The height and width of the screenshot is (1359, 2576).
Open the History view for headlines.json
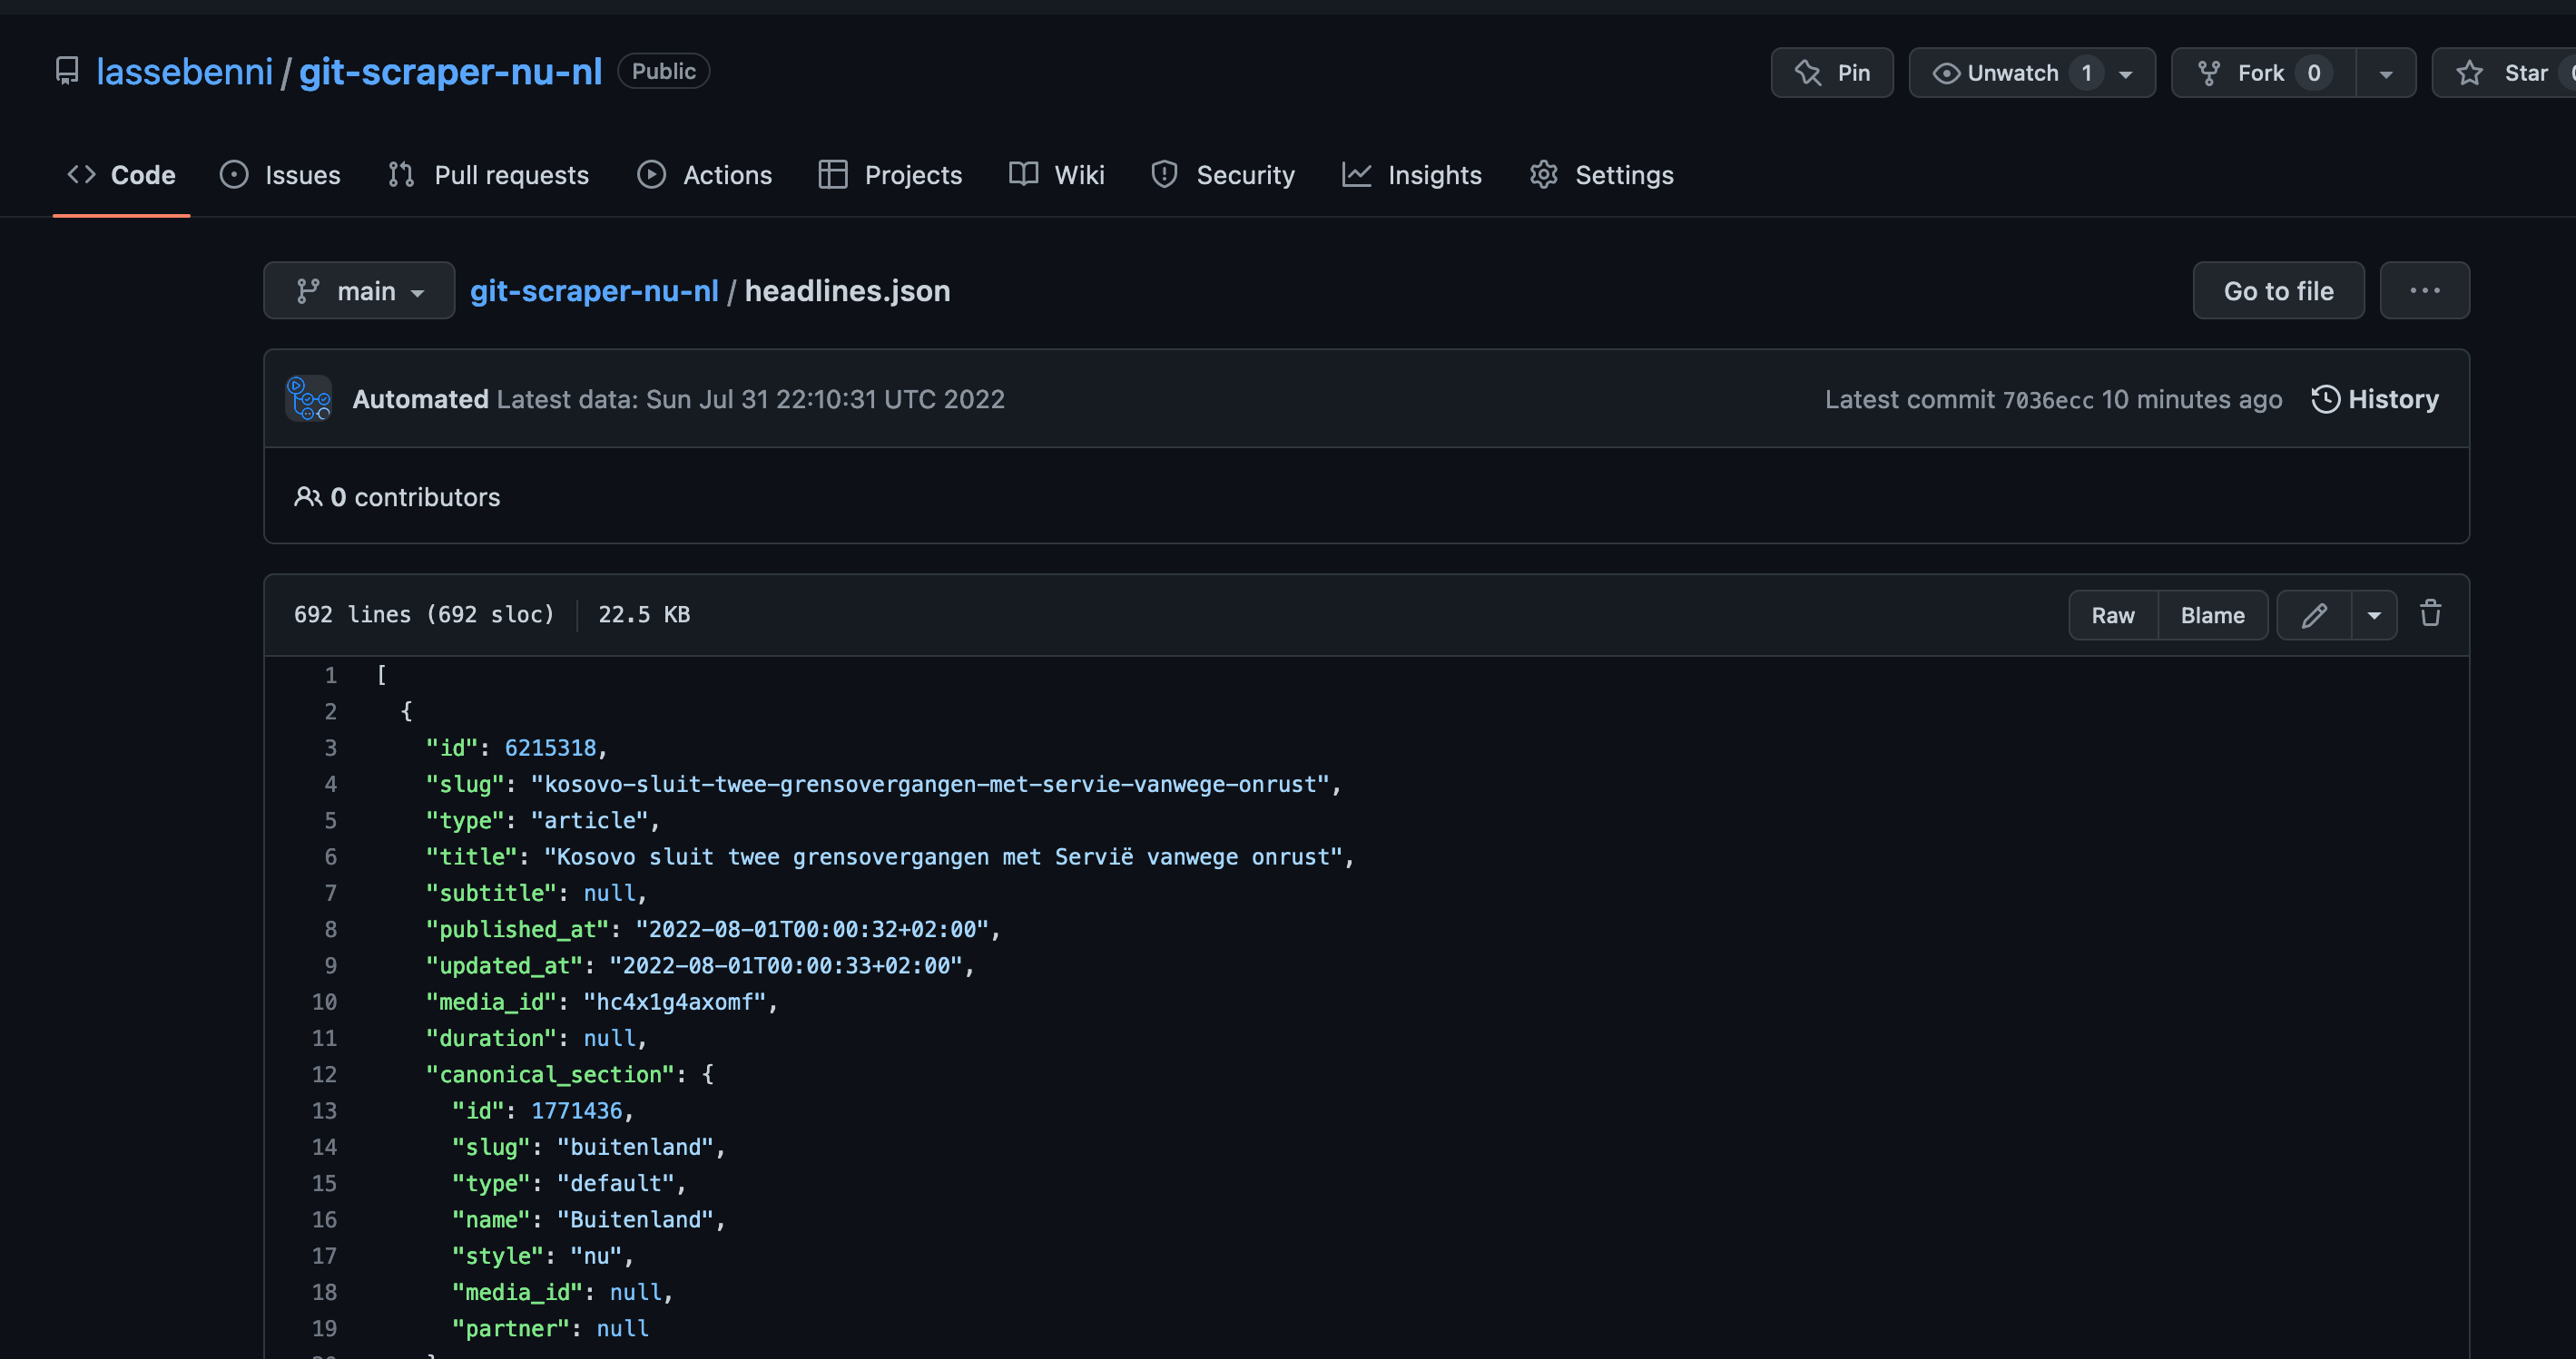2377,398
